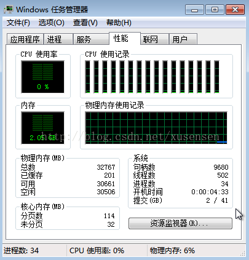
Task: Click the first CPU usage history graph
Action: pos(87,77)
